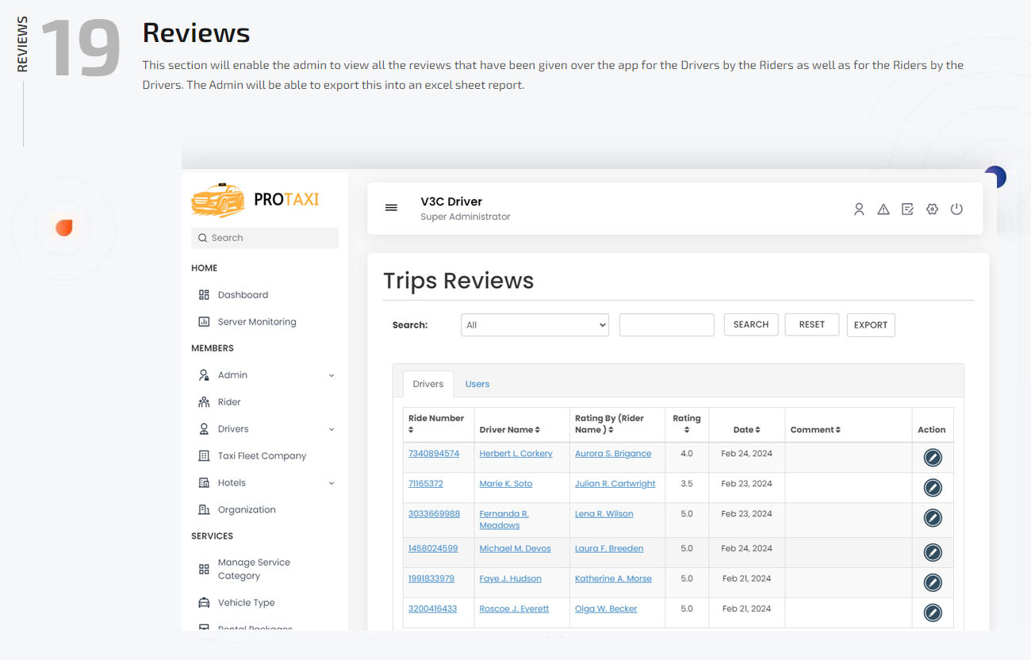
Task: Toggle the hamburger menu beside V3C Driver
Action: point(391,207)
